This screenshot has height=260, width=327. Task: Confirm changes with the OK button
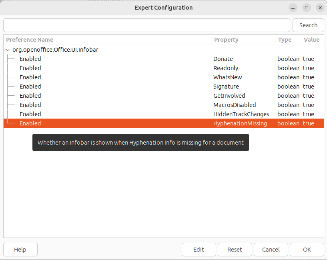[x=307, y=250]
